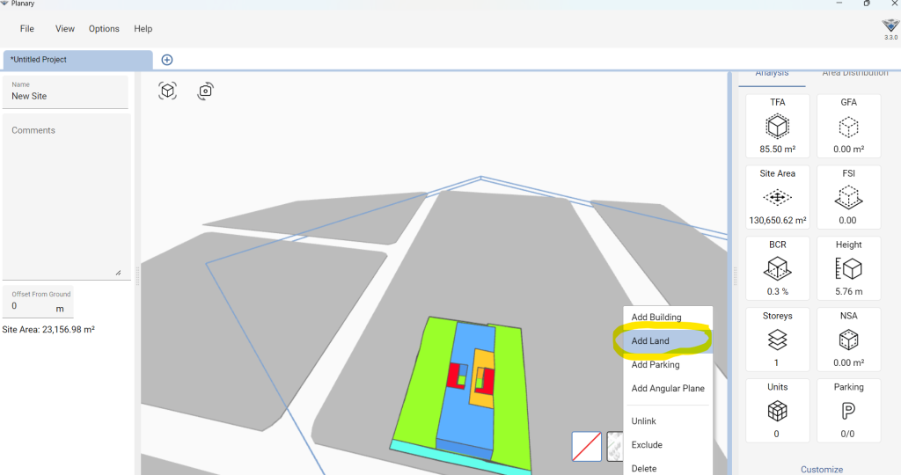Viewport: 901px width, 475px height.
Task: Click the FSI icon
Action: coord(849,198)
